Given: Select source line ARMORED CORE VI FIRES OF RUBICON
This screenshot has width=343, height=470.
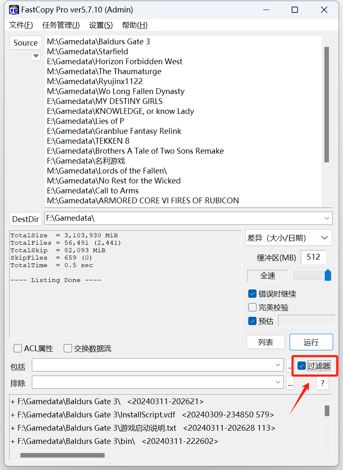Looking at the screenshot, I should (x=143, y=200).
